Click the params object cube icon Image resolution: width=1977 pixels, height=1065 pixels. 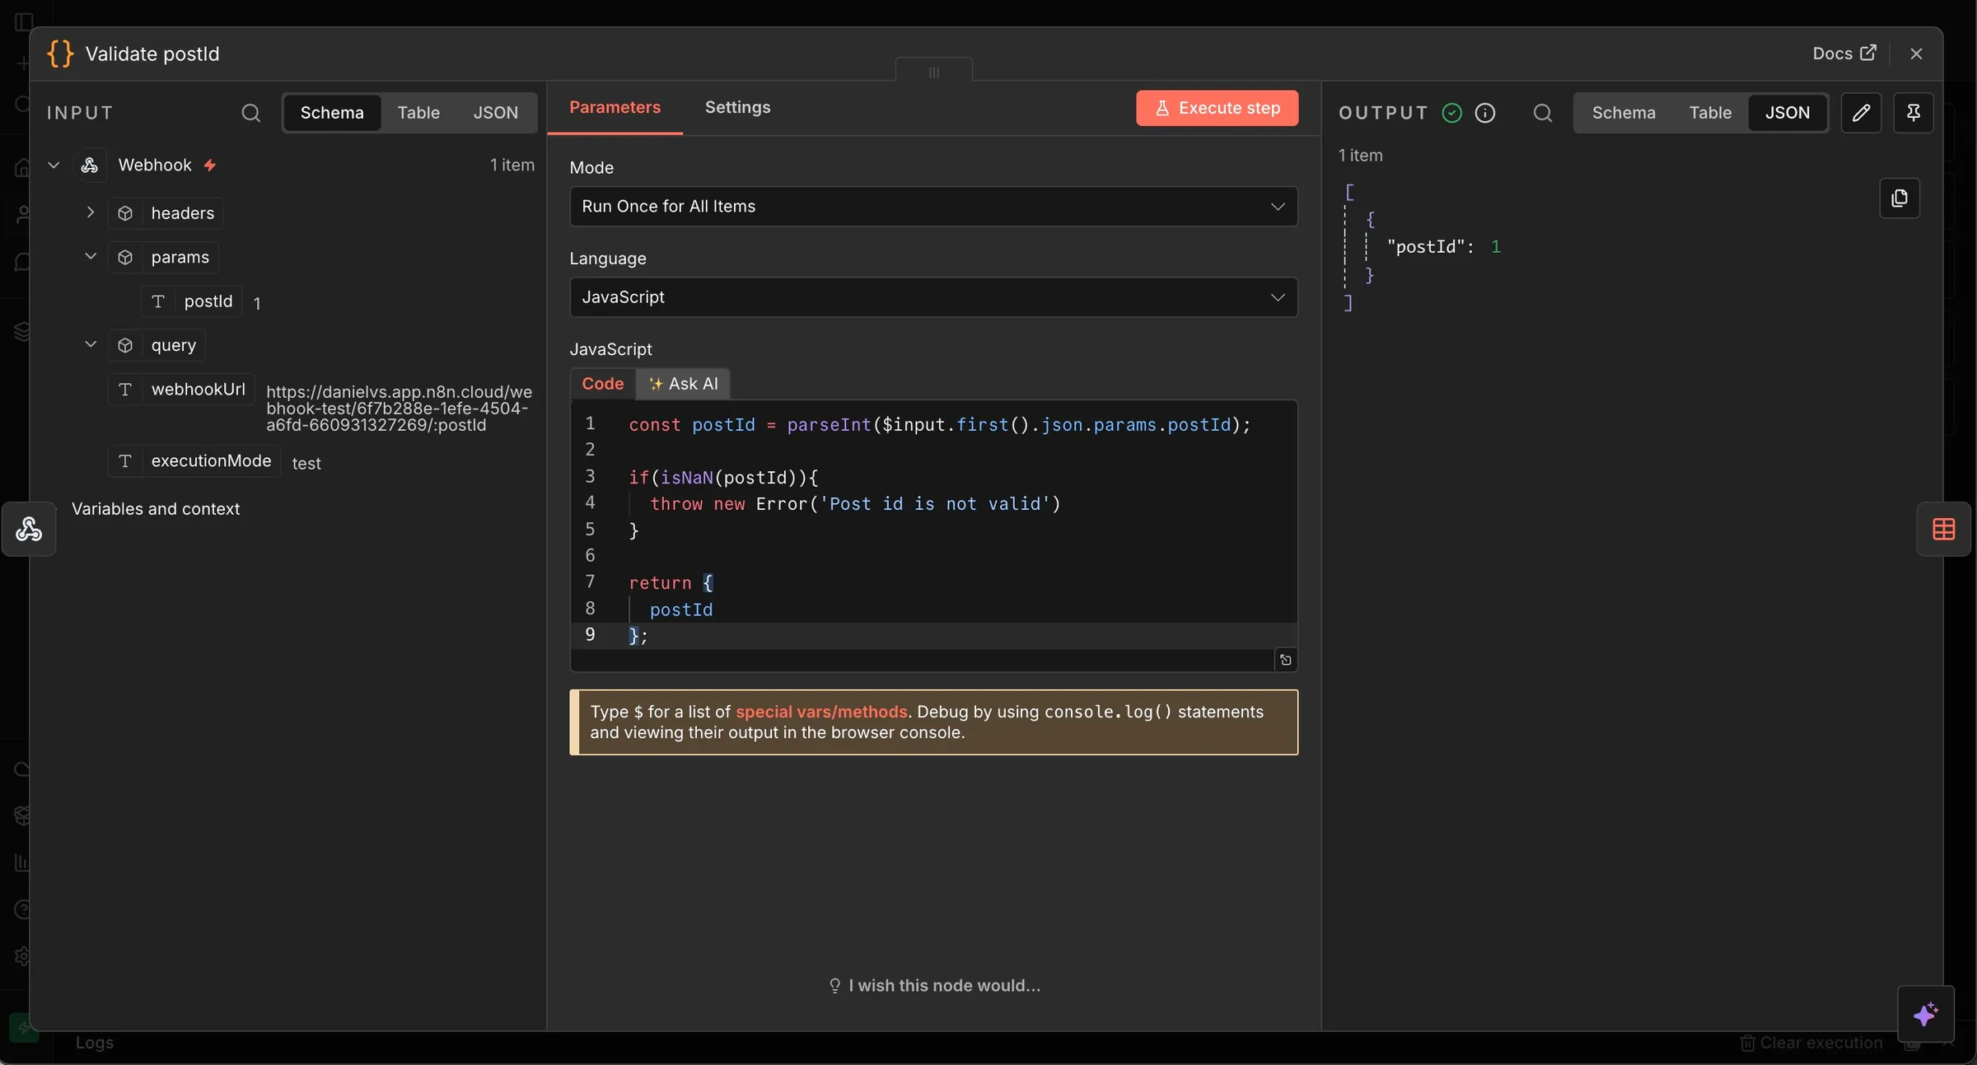pos(125,257)
